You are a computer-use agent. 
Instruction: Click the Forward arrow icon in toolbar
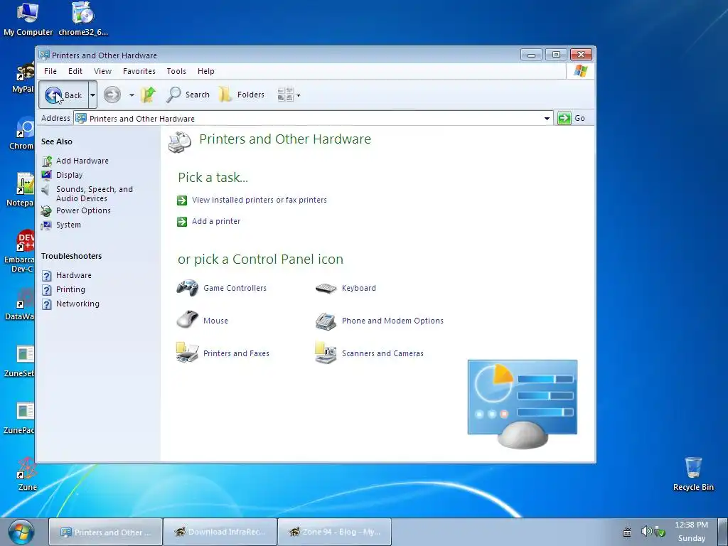(x=112, y=95)
